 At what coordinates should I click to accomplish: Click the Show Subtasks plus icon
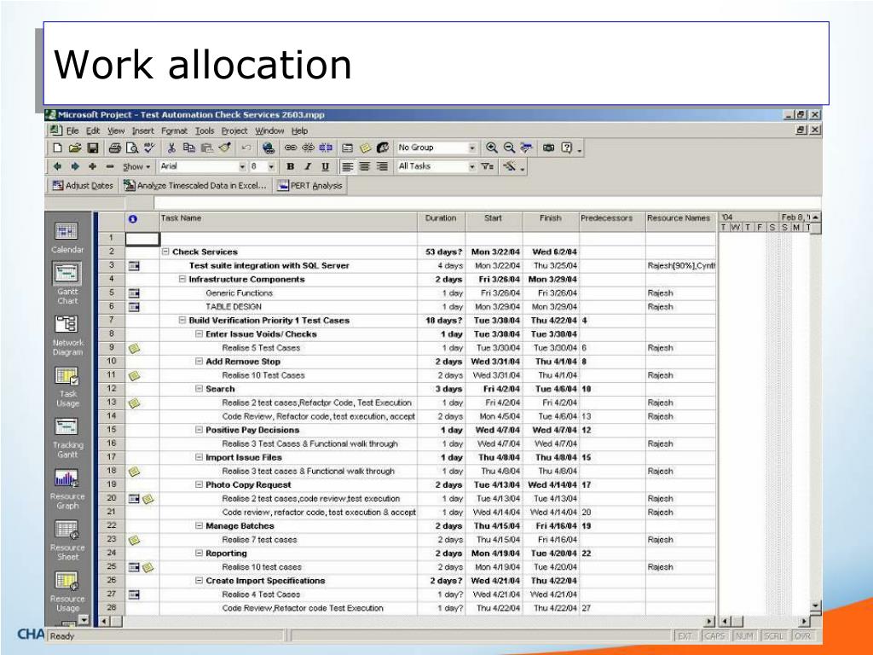92,166
